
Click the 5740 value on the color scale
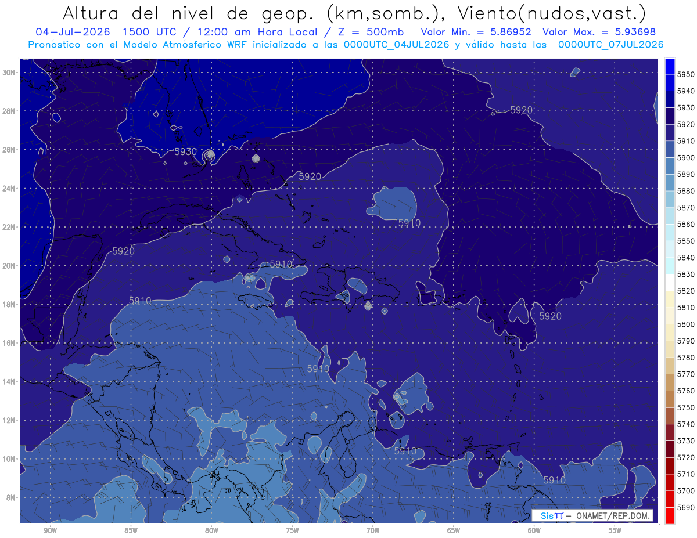[686, 424]
